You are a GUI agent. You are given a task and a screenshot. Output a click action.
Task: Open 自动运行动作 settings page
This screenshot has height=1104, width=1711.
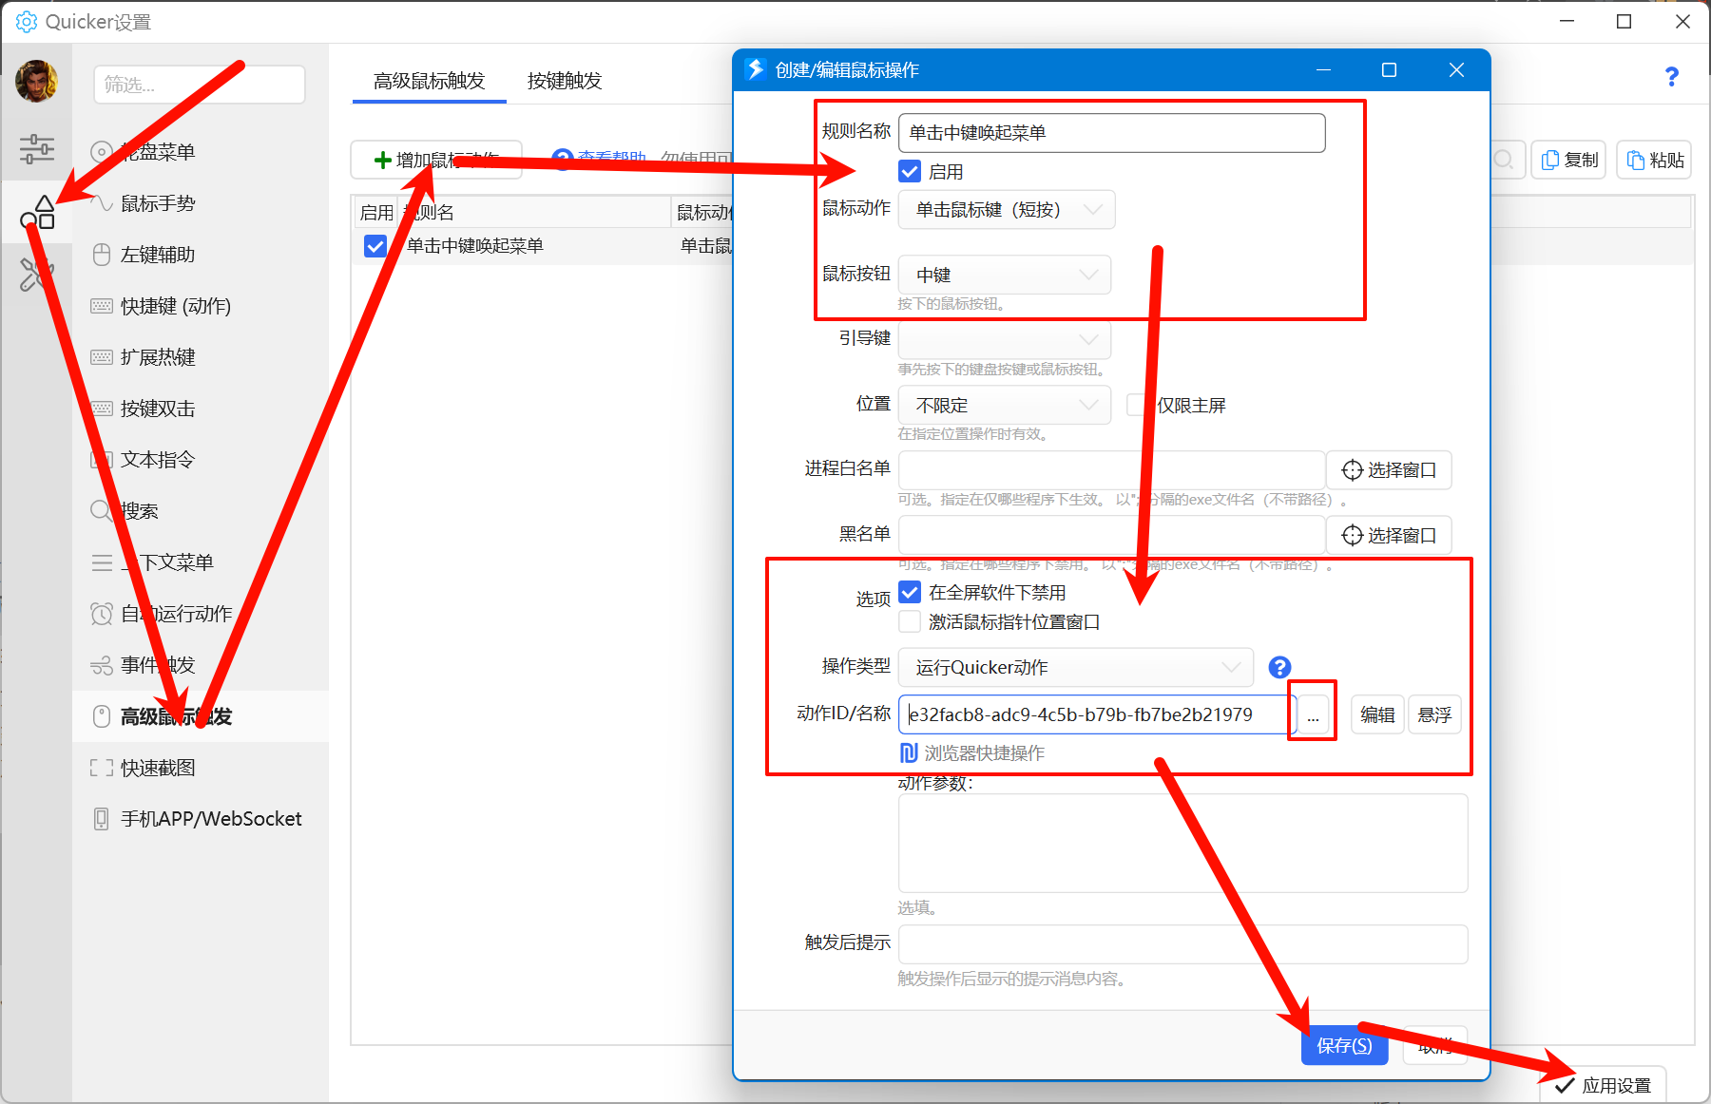(176, 614)
